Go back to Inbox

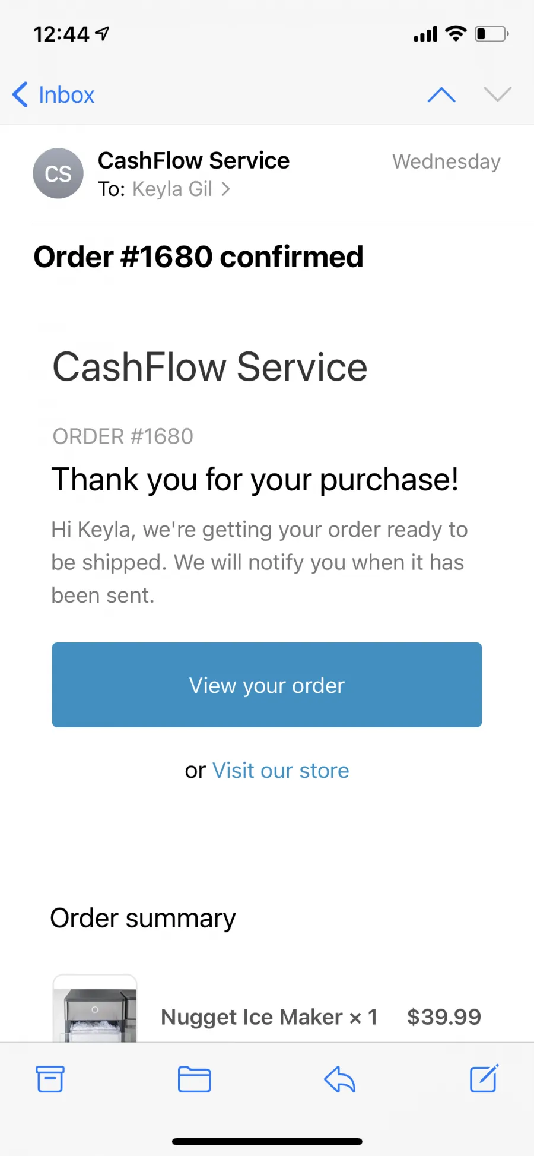click(53, 94)
